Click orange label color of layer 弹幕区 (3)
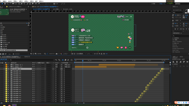The height and width of the screenshot is (106, 189). 6,65
